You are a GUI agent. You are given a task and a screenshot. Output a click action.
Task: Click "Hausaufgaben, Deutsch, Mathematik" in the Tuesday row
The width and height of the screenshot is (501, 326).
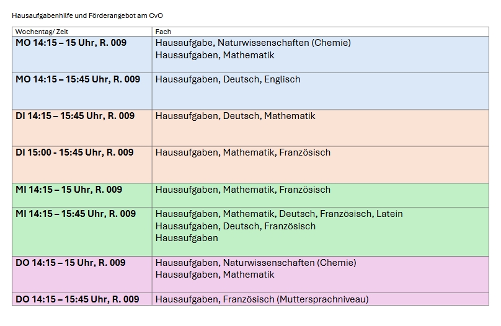click(235, 116)
